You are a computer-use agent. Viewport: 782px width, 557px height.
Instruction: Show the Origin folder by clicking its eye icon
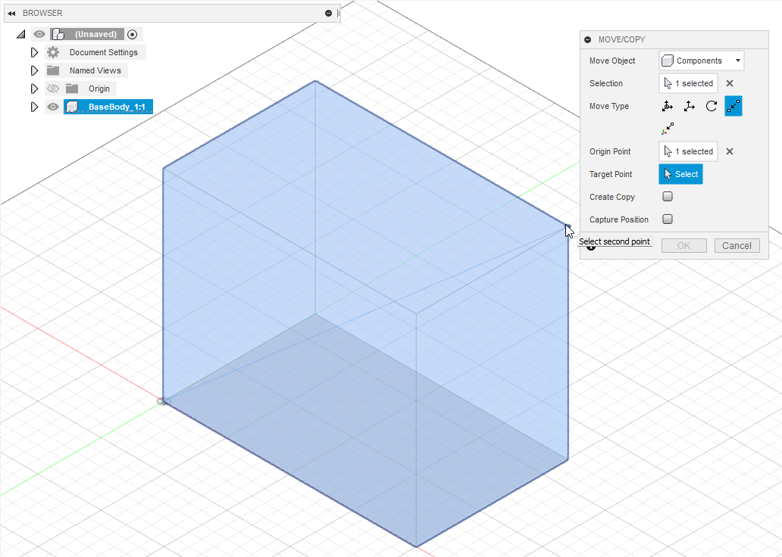[x=52, y=88]
